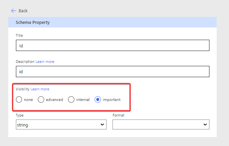Click into the Description text box
Image resolution: width=229 pixels, height=146 pixels.
click(113, 72)
